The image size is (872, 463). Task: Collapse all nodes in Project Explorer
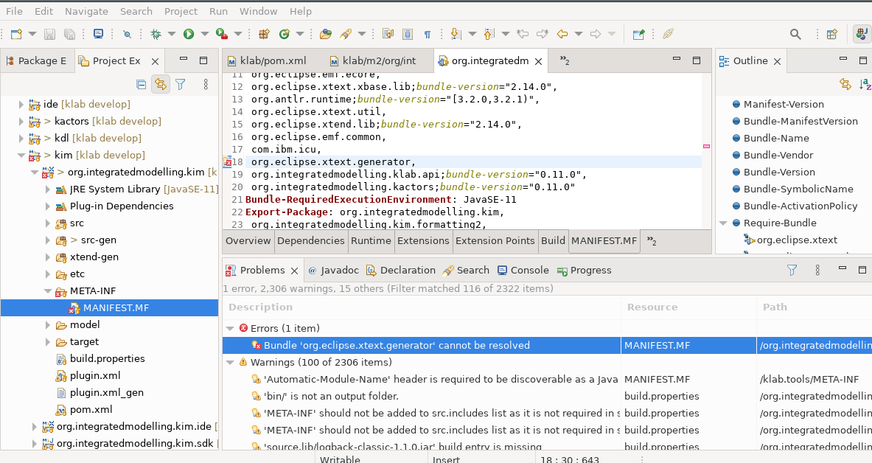point(139,84)
